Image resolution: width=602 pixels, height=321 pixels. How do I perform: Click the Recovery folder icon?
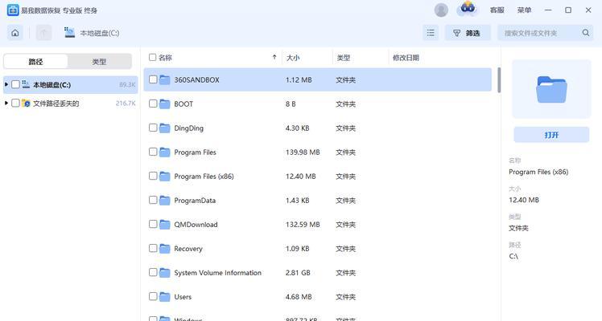tap(165, 248)
